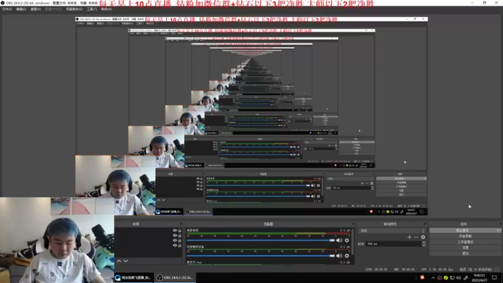Image resolution: width=503 pixels, height=283 pixels.
Task: Open the 工具(T) menu
Action: [x=91, y=9]
